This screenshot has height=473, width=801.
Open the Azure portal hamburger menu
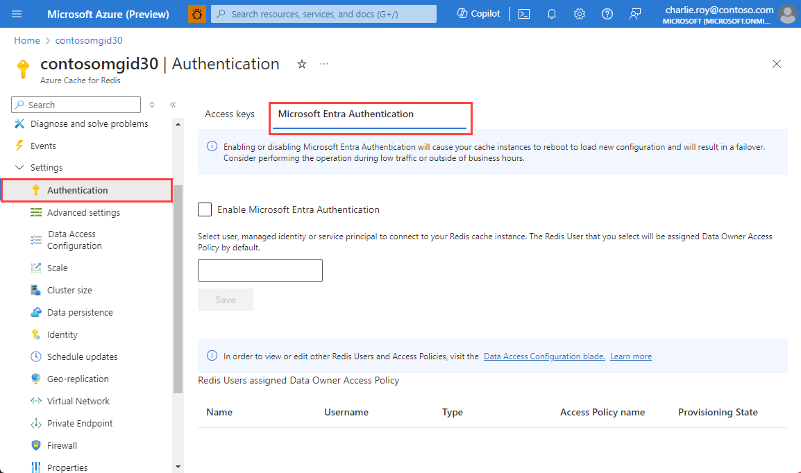[17, 13]
